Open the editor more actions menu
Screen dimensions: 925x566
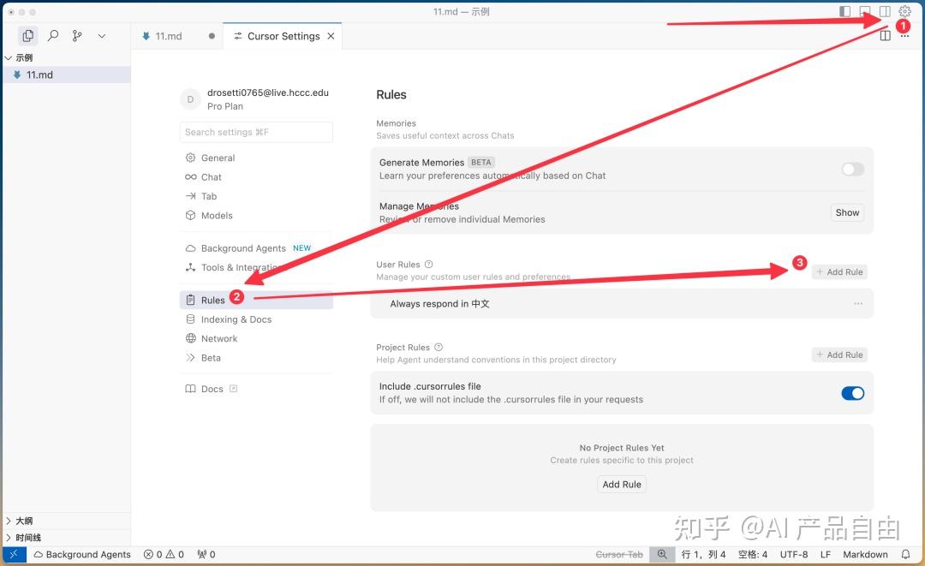coord(905,37)
